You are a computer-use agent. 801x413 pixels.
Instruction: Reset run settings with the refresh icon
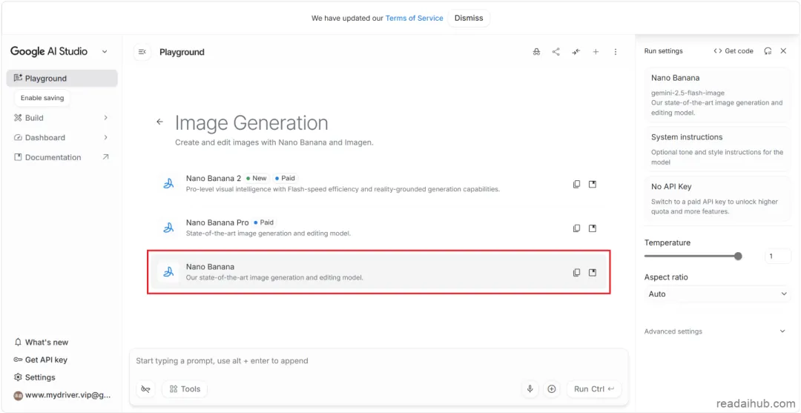768,51
